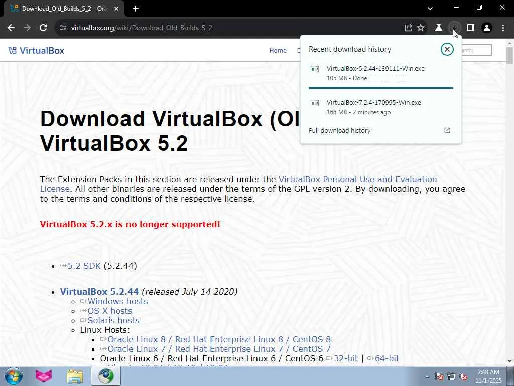This screenshot has height=386, width=514.
Task: Open the muted volume tray icon
Action: [x=463, y=377]
